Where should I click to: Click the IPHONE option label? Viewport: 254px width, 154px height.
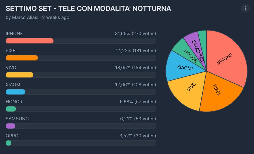14,34
